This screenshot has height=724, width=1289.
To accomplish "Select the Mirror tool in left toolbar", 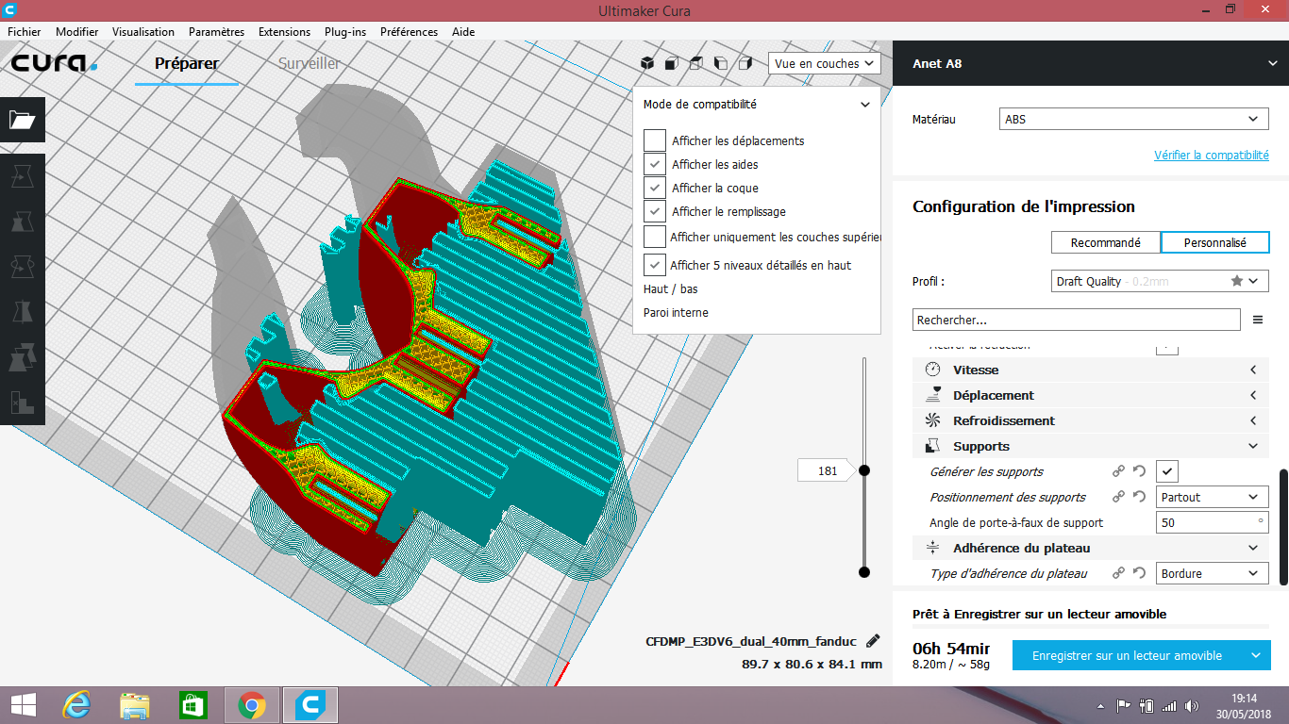I will (23, 312).
